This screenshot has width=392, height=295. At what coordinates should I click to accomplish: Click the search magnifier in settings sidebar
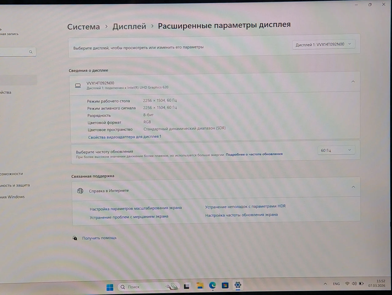click(x=31, y=52)
